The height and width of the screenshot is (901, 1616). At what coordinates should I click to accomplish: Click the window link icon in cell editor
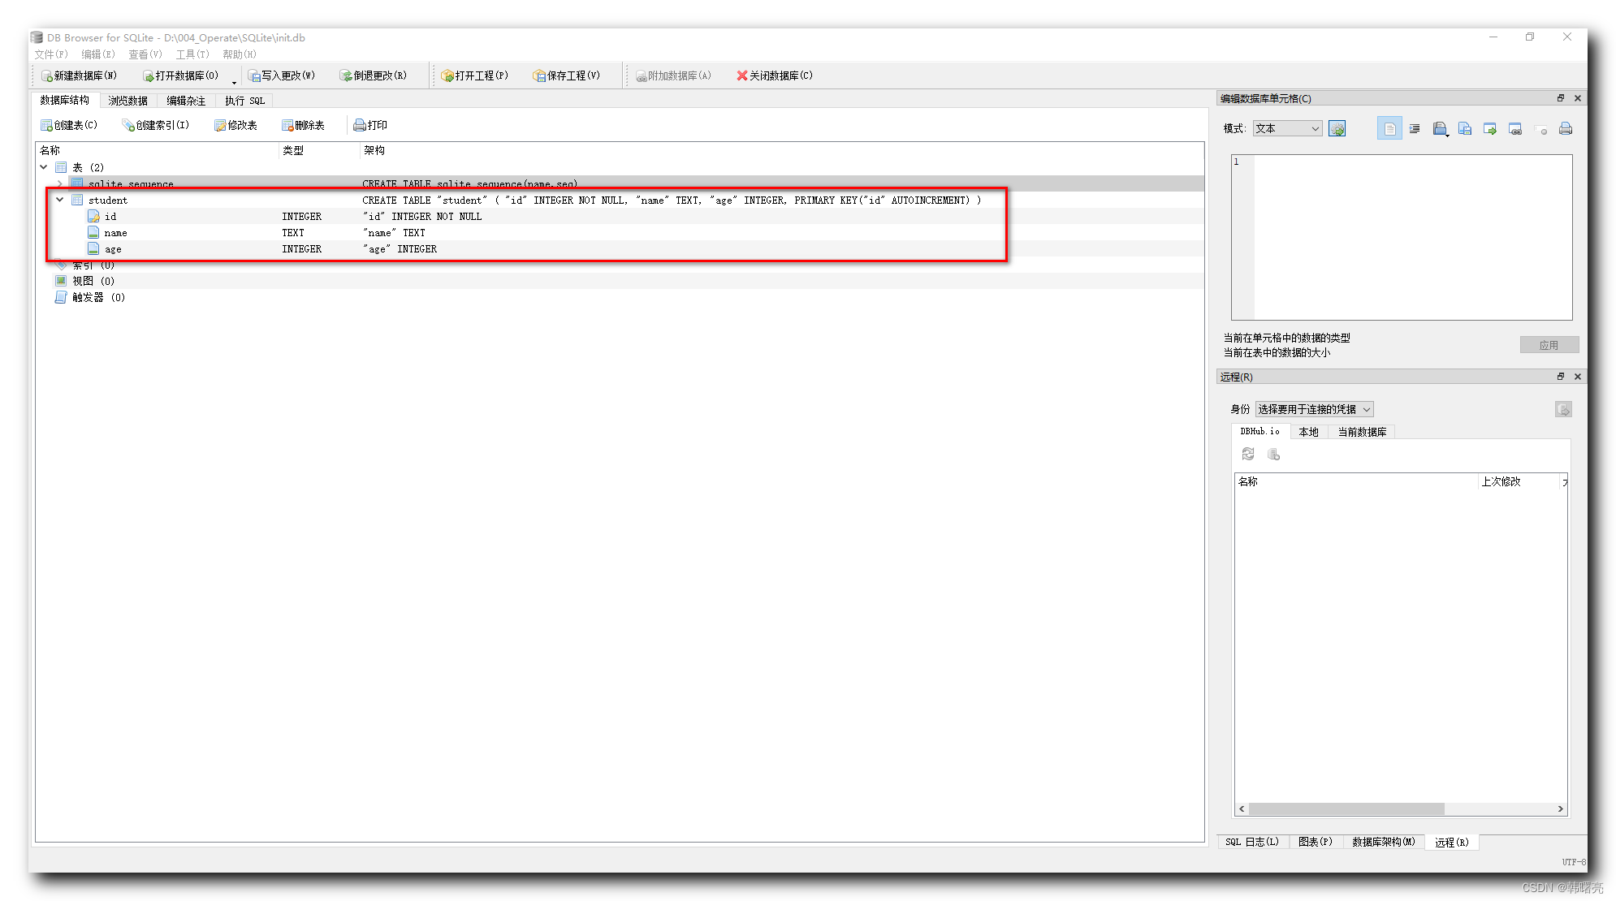1515,128
